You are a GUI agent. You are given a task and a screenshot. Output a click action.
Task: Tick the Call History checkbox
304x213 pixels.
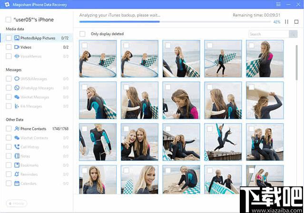point(9,147)
